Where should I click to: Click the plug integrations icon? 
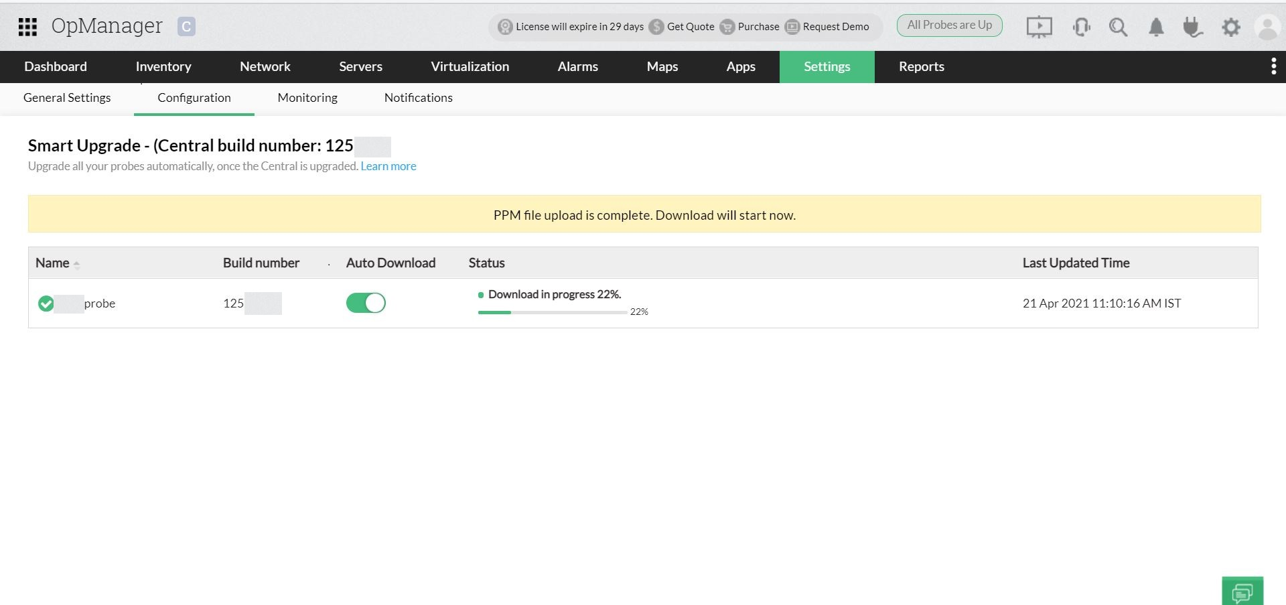pos(1193,27)
